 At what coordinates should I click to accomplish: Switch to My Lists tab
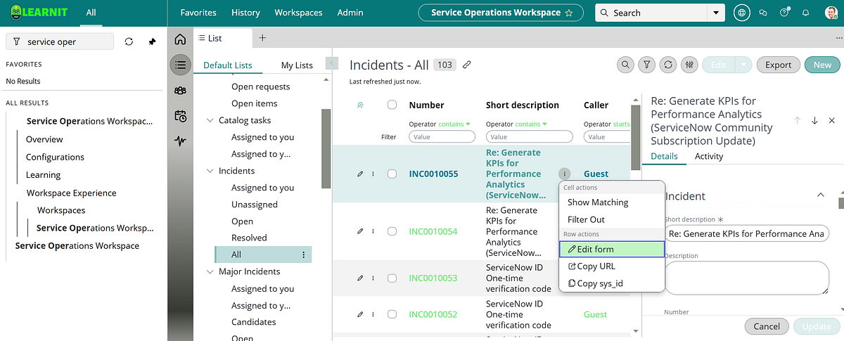tap(297, 65)
